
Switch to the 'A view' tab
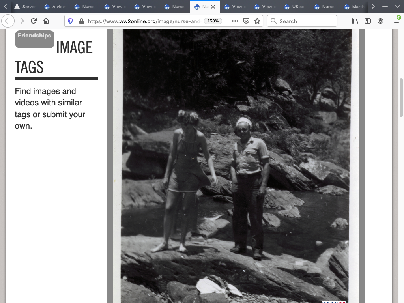pyautogui.click(x=55, y=7)
